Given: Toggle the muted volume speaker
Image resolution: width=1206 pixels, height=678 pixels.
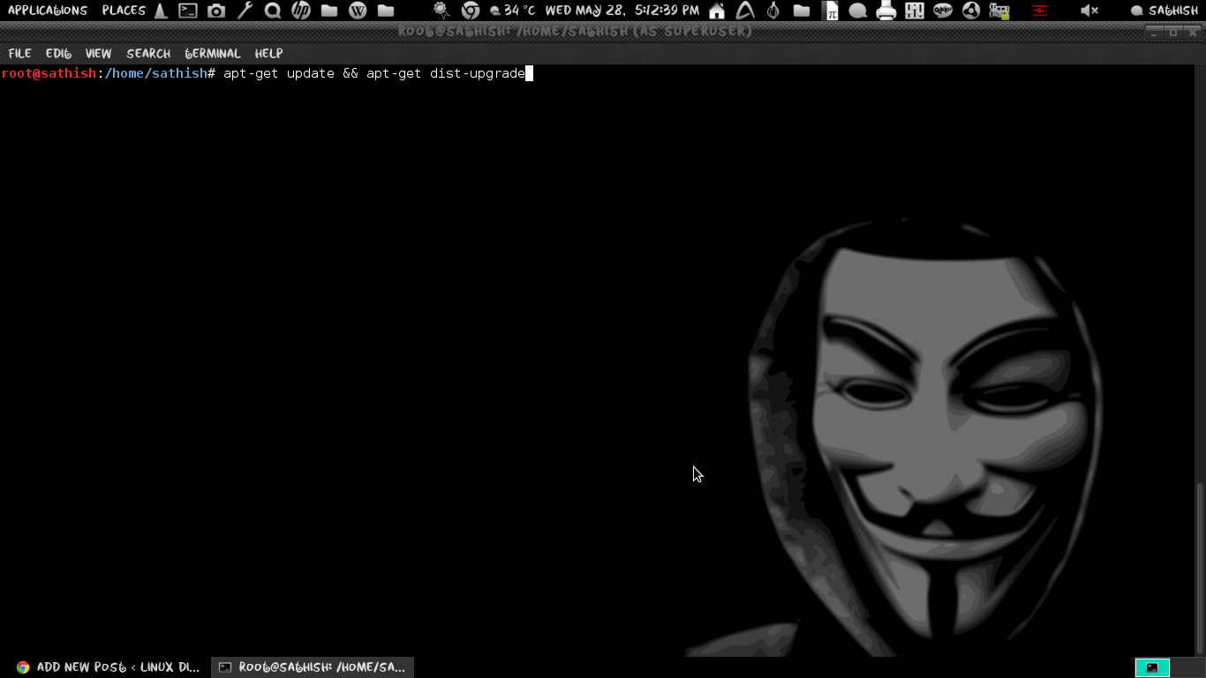Looking at the screenshot, I should [x=1089, y=11].
